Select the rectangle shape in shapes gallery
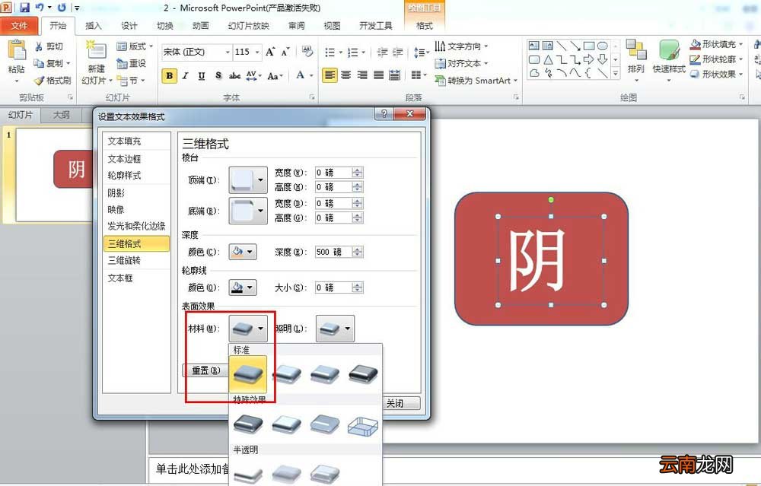 [589, 46]
